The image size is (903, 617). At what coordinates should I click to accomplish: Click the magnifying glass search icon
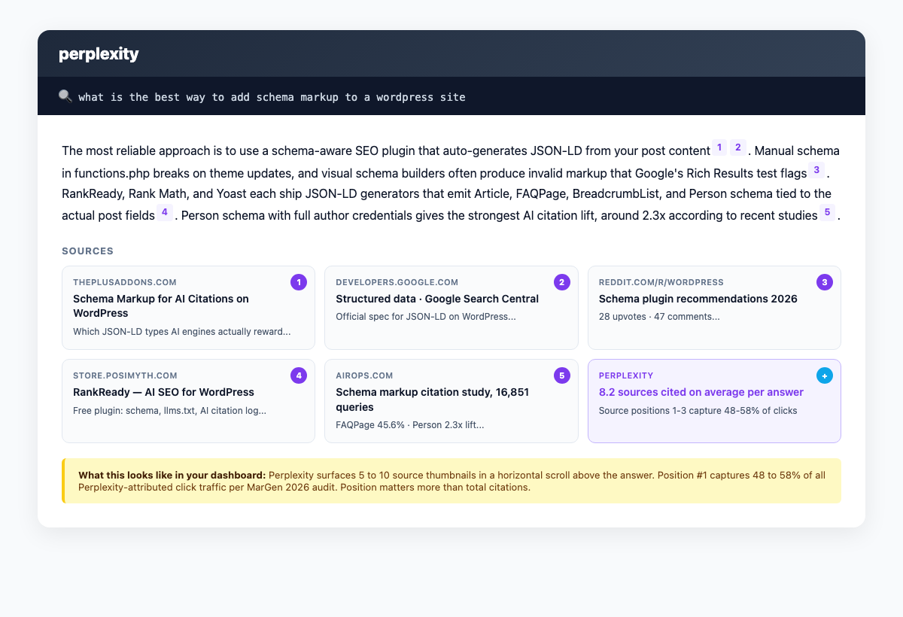(x=65, y=96)
